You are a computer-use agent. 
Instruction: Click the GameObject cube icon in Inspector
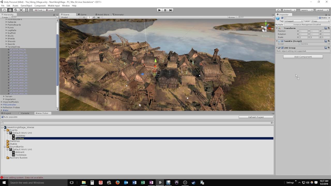click(278, 18)
